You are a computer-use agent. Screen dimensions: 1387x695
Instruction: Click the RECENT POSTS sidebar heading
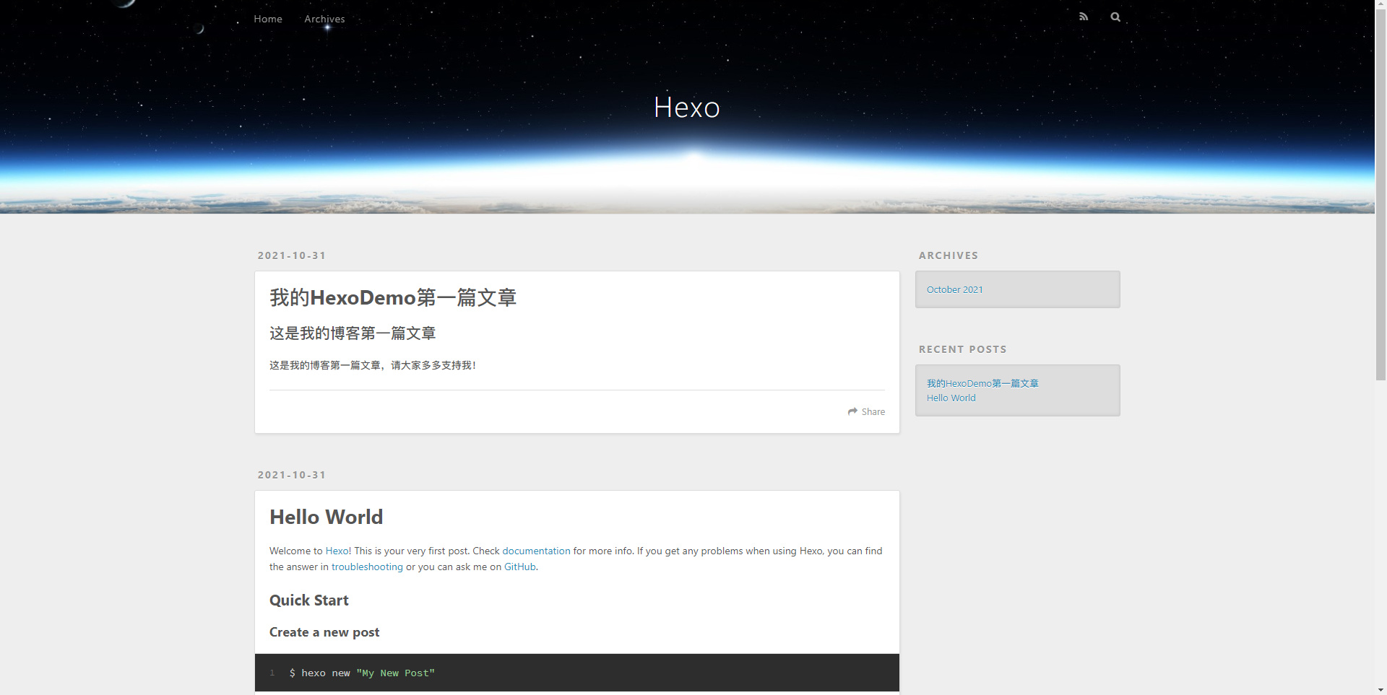pyautogui.click(x=963, y=349)
